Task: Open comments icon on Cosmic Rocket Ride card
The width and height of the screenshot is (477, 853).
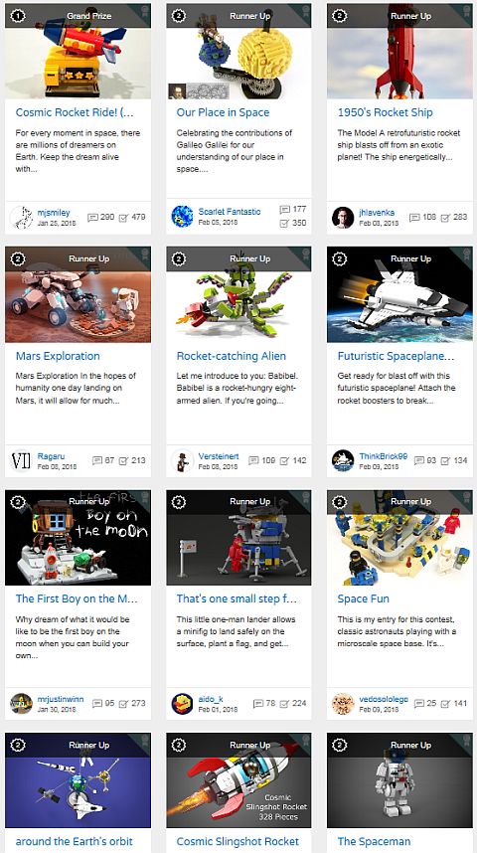Action: pos(92,217)
